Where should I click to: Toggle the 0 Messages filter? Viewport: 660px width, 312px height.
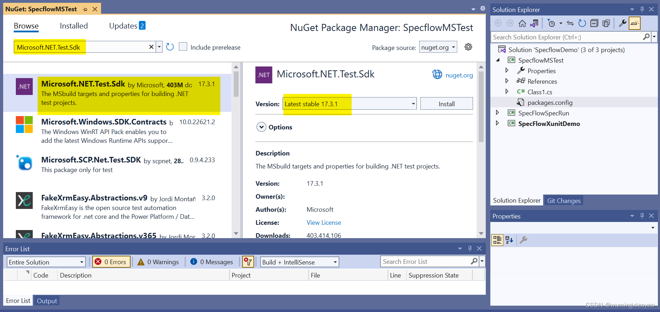[x=212, y=262]
